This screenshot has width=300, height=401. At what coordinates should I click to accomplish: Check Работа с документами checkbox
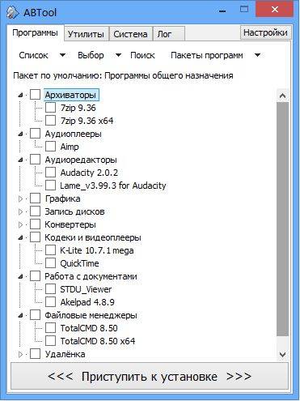[35, 276]
